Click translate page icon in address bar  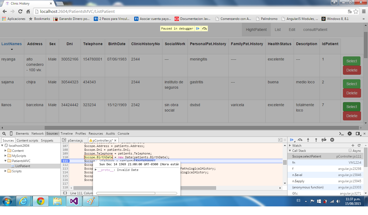[x=350, y=12]
